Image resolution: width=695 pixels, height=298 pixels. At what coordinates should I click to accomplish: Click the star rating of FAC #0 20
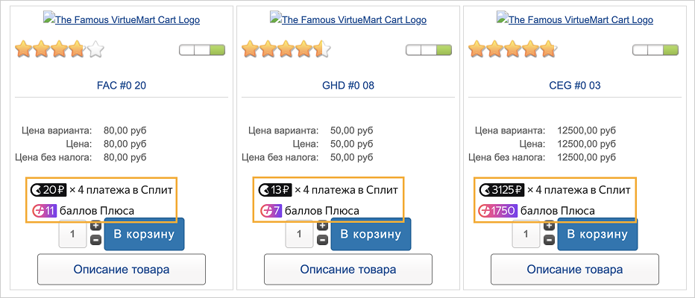pos(60,51)
